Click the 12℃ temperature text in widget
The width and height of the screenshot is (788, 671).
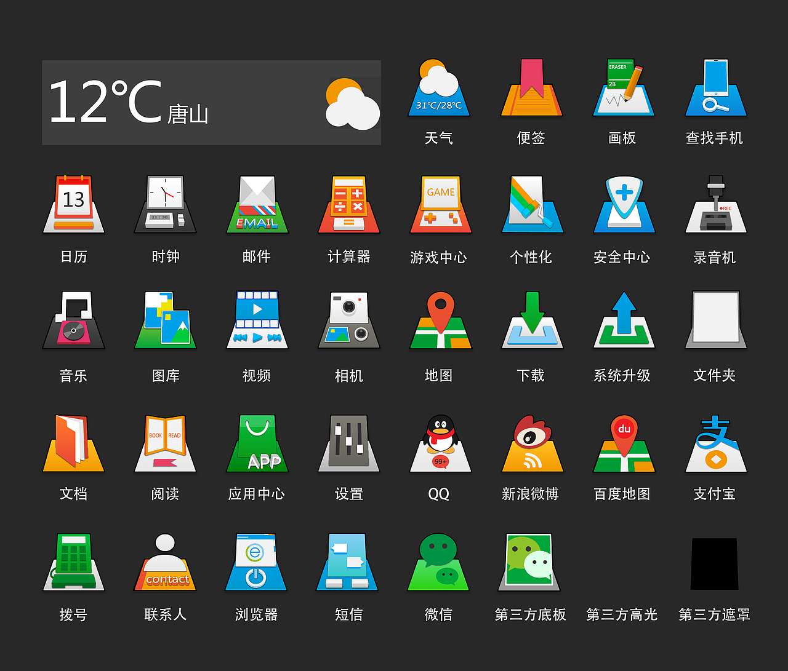(105, 101)
